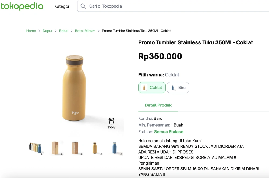Go to the Dapur category via breadcrumb
The height and width of the screenshot is (178, 269).
pos(48,31)
